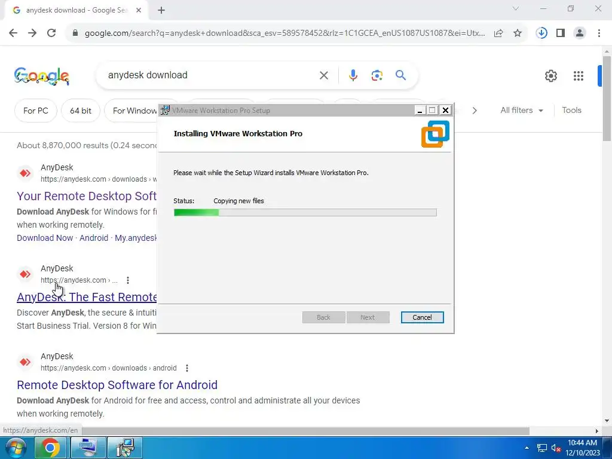Viewport: 612px width, 459px height.
Task: Click the Download Now sublink
Action: pyautogui.click(x=45, y=238)
